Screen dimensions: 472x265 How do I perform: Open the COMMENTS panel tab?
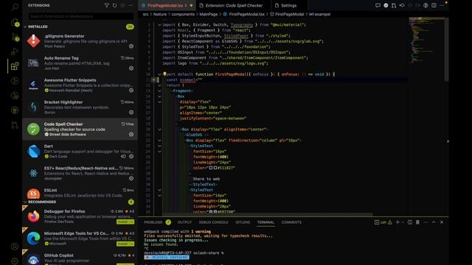point(291,222)
